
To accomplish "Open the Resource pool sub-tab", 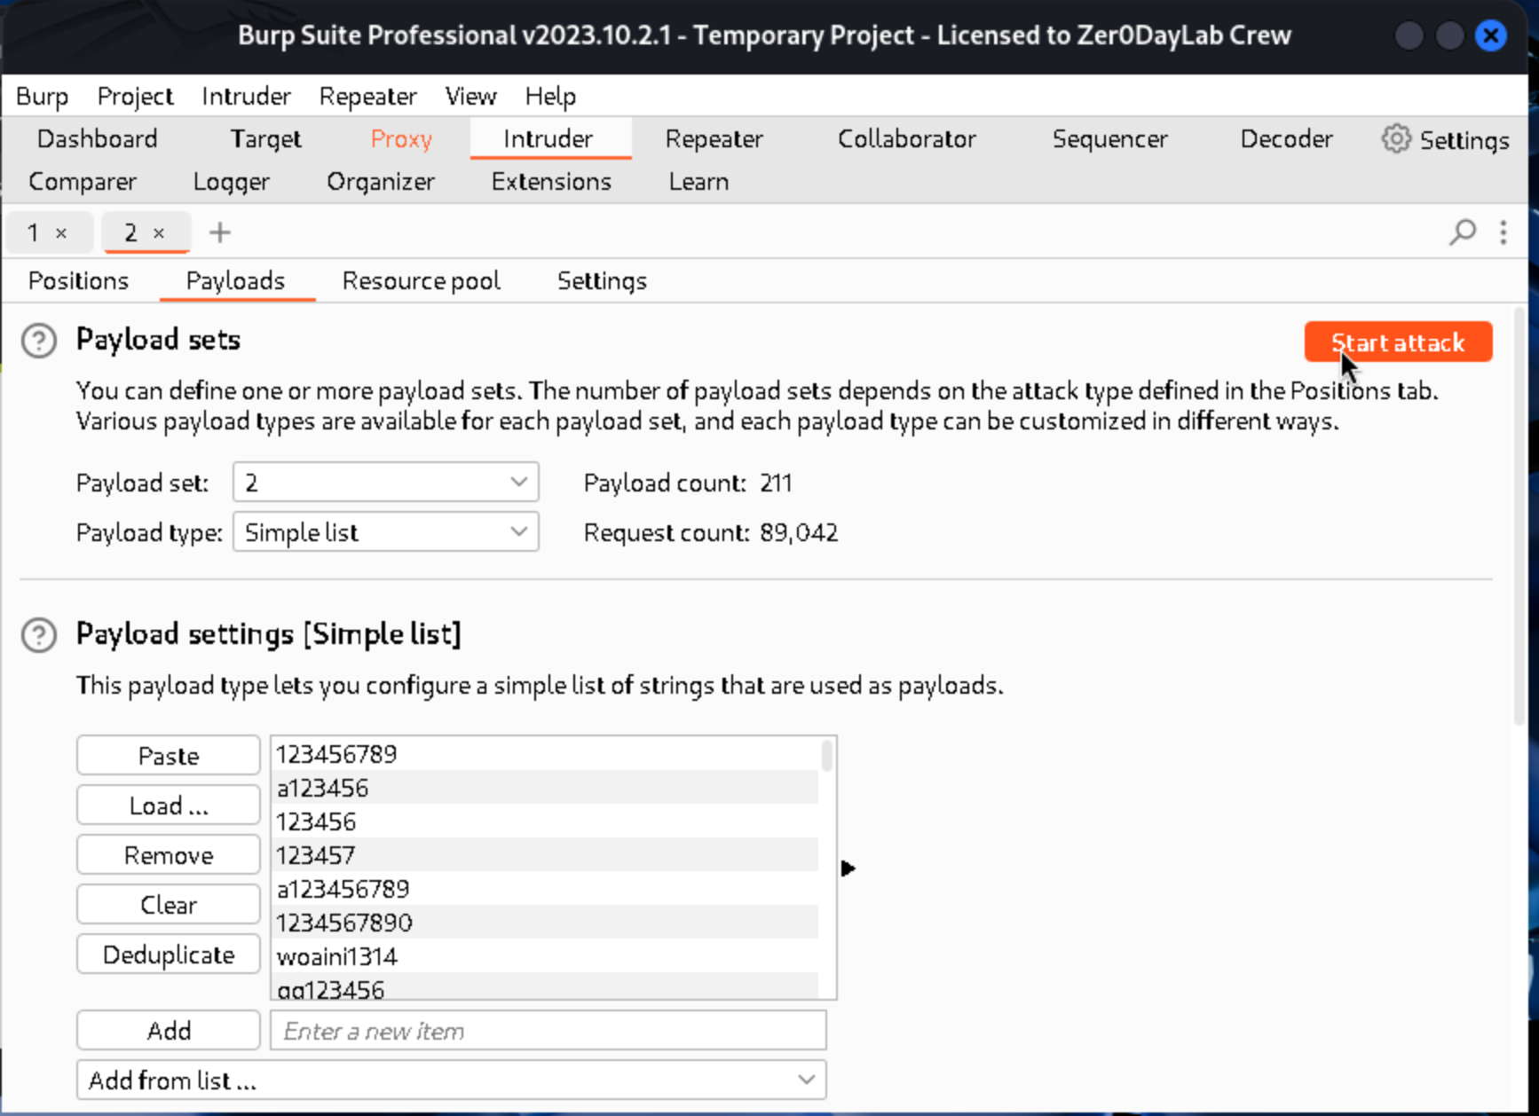I will coord(421,281).
